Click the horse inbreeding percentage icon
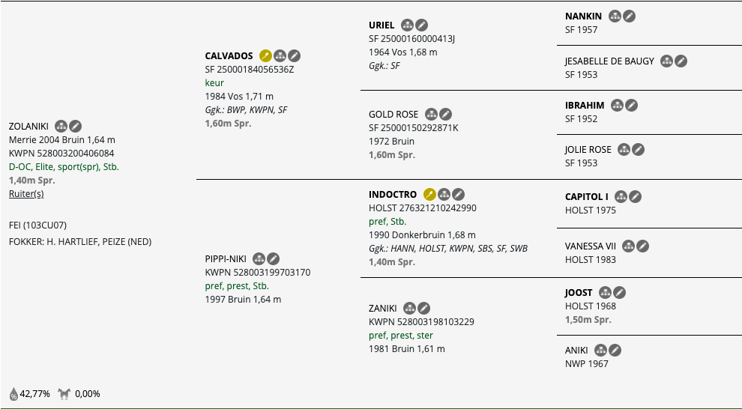742x409 pixels. tap(64, 393)
